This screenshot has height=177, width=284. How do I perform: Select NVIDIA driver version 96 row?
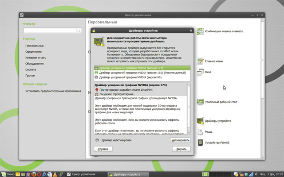click(142, 77)
